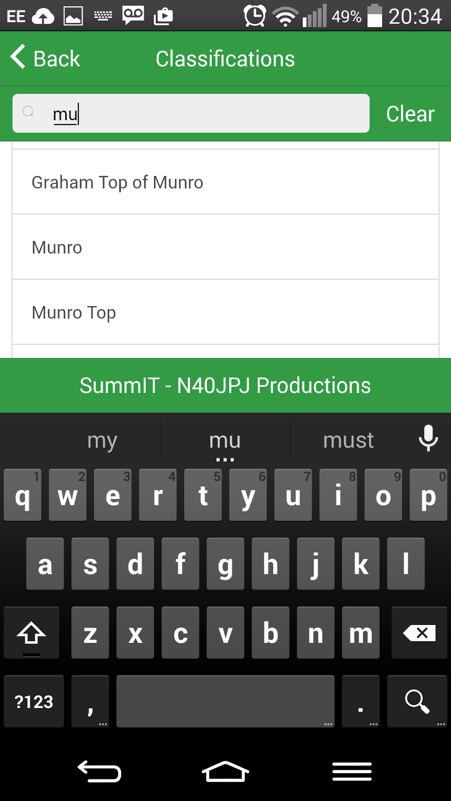Screen dimensions: 451x801
Task: Switch to the ?123 symbols keyboard
Action: point(34,702)
